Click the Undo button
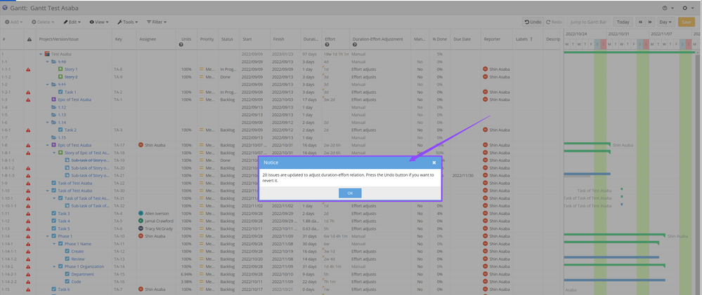 (x=533, y=22)
